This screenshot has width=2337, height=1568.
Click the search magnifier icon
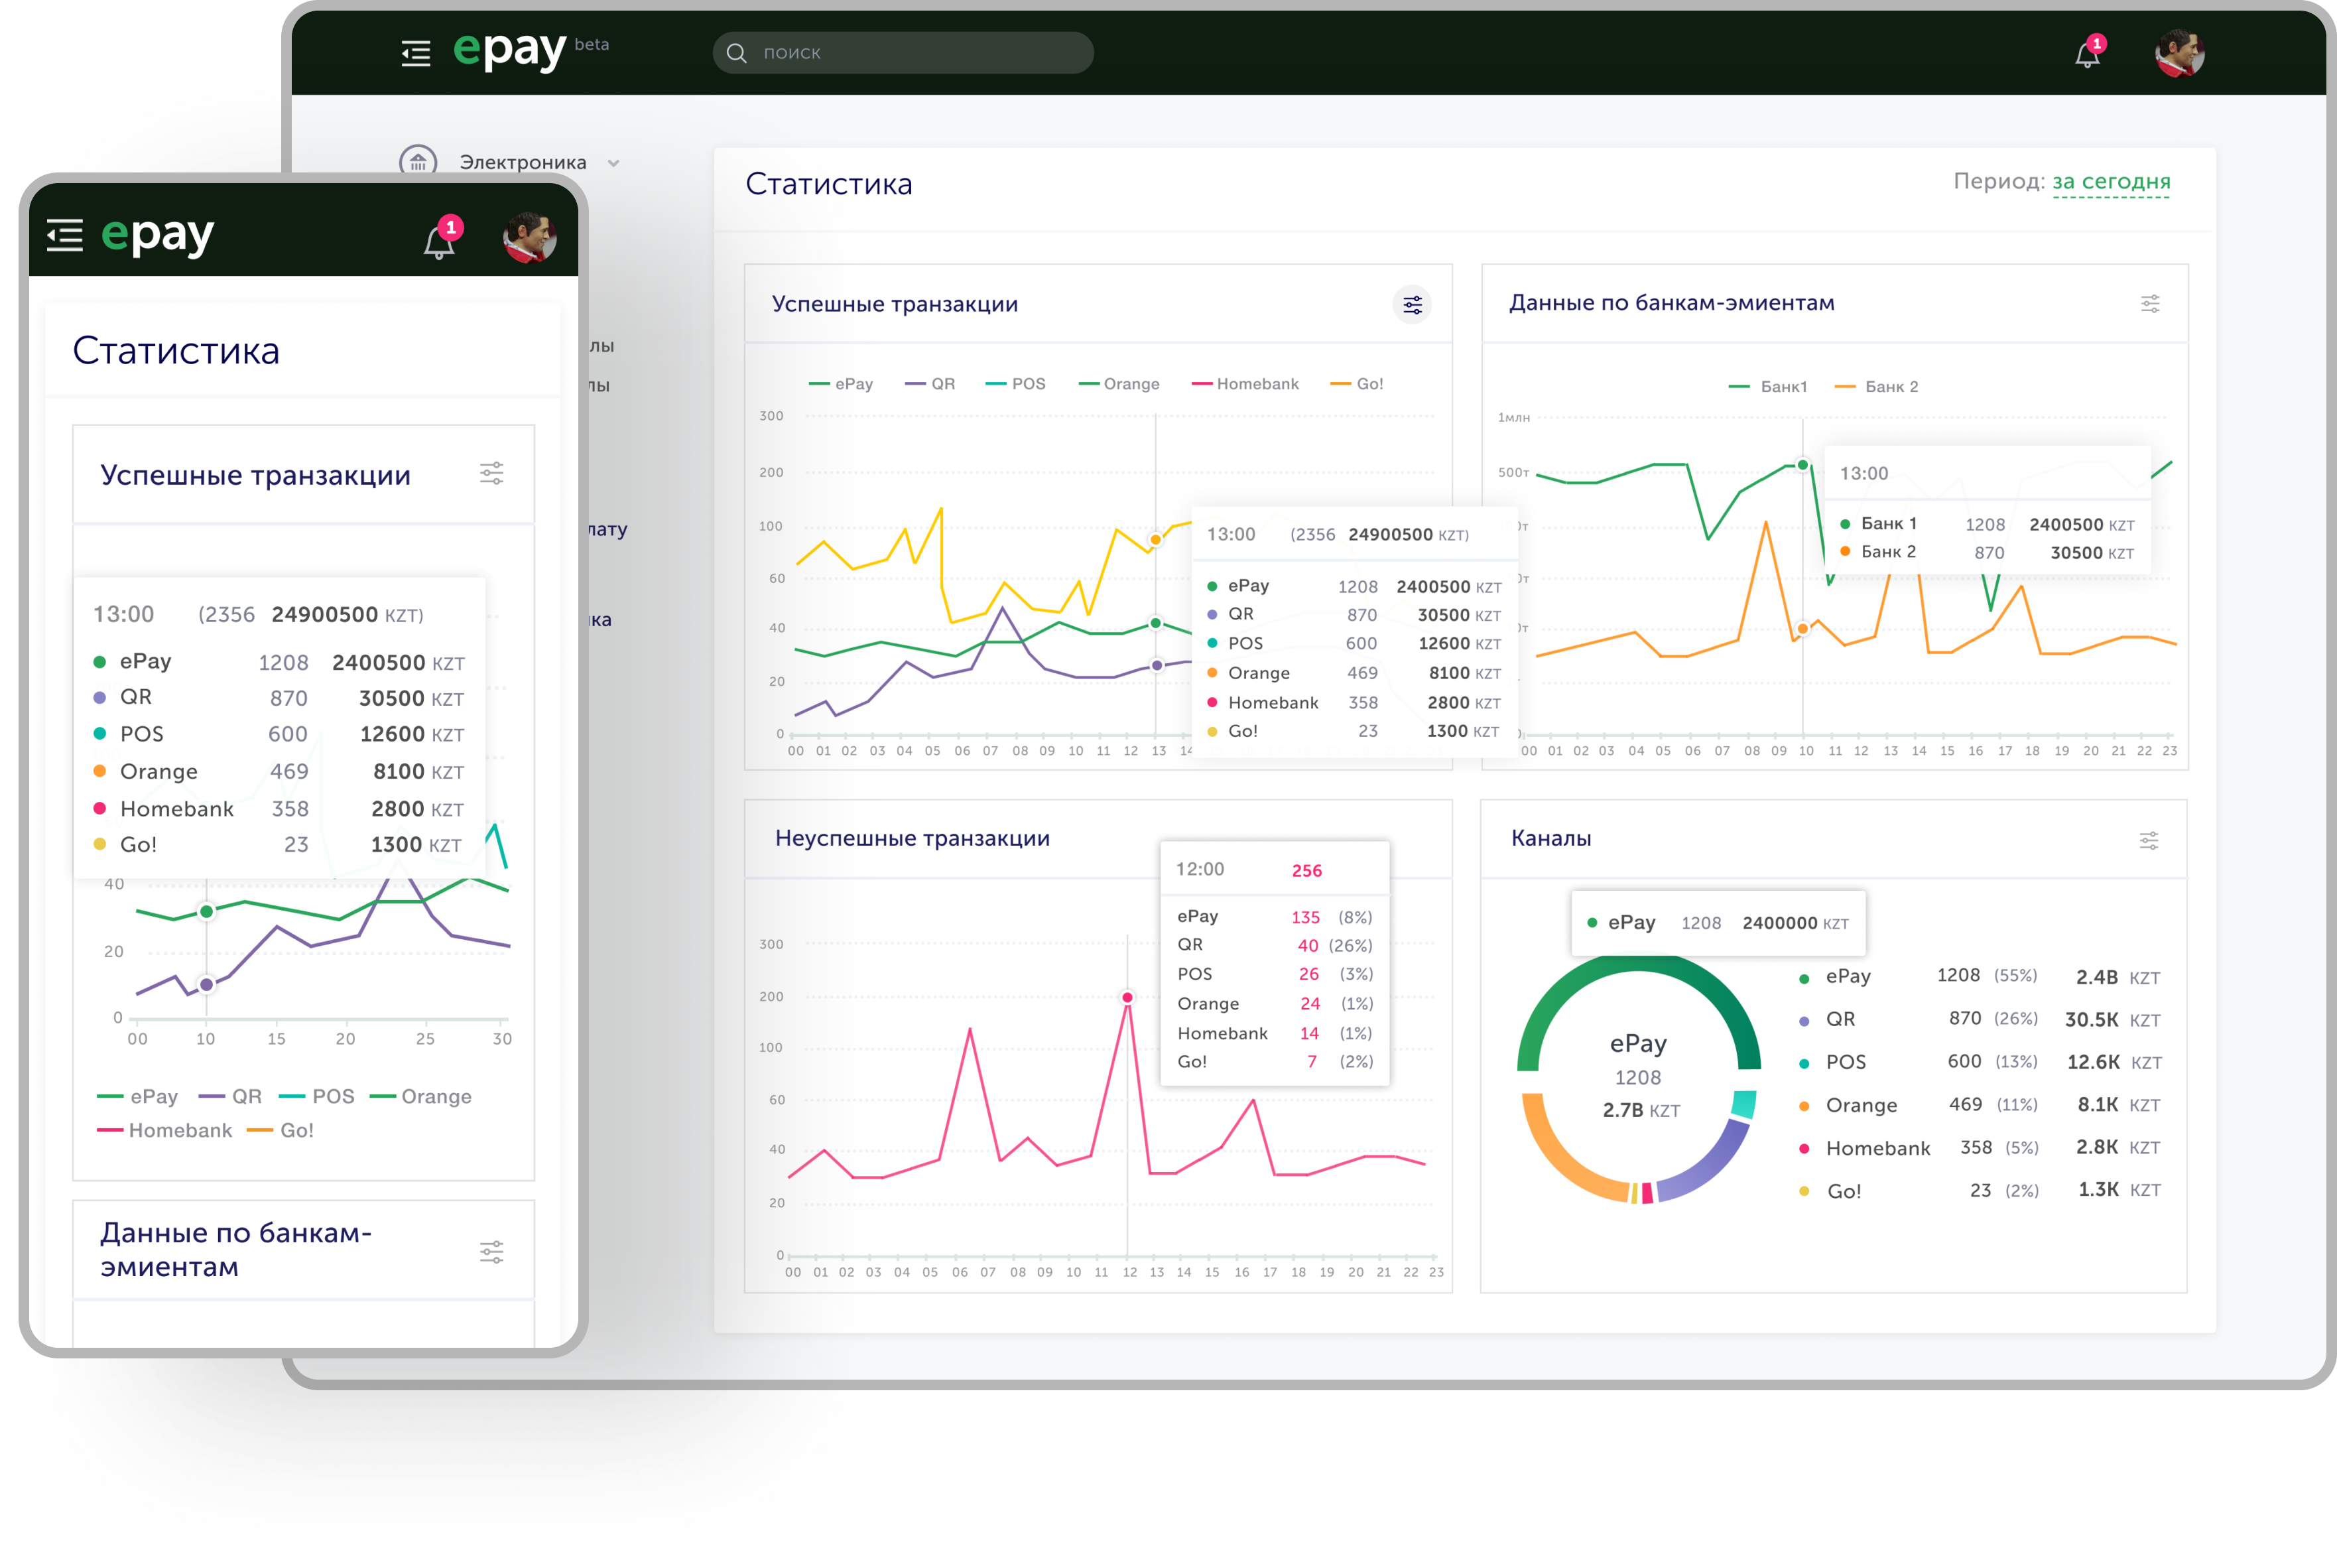[737, 53]
